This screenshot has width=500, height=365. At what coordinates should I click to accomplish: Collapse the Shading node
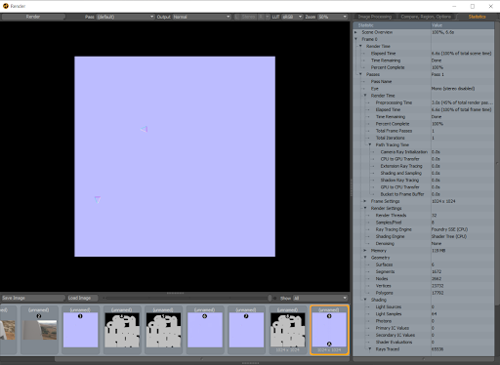(365, 300)
